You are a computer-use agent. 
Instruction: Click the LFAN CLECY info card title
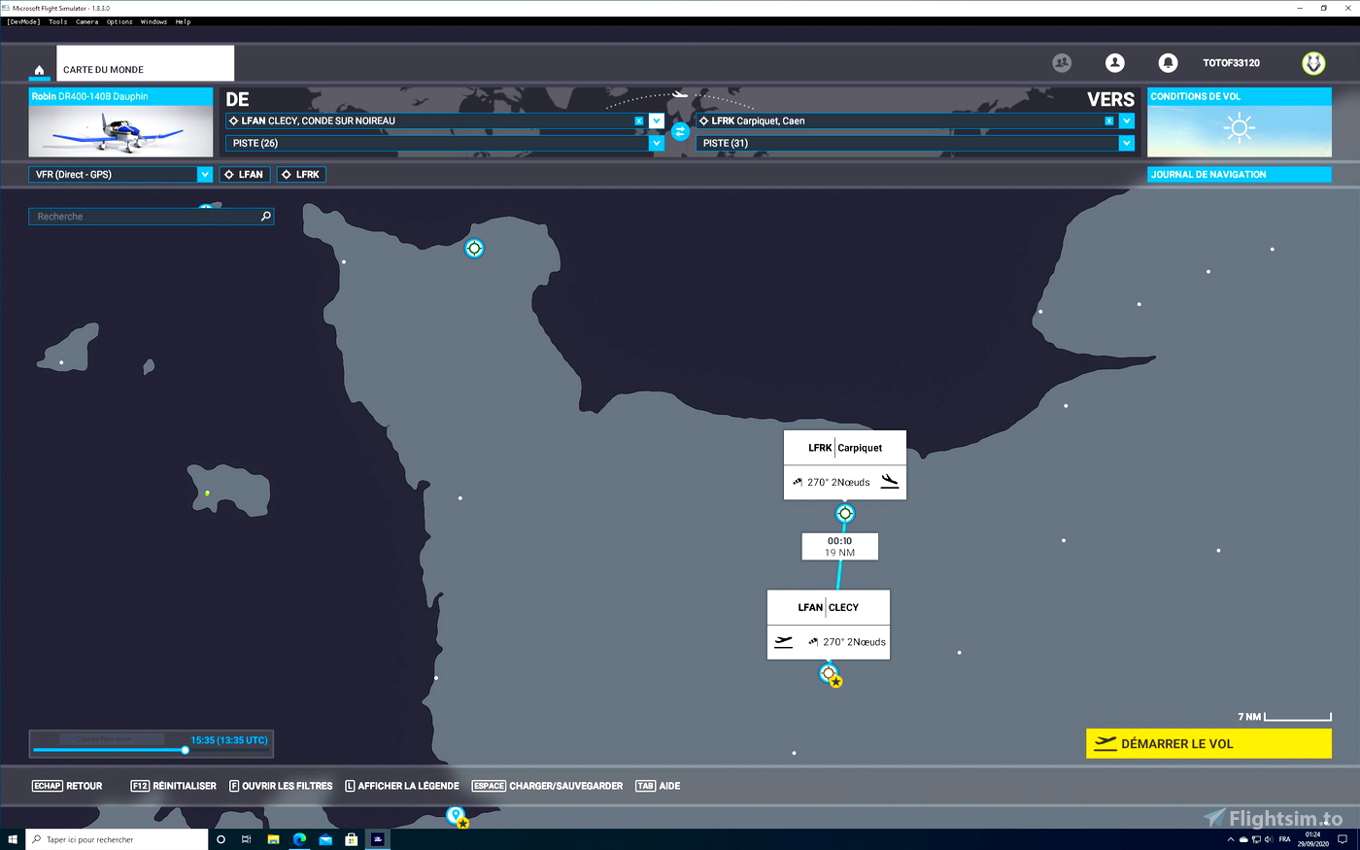point(829,607)
